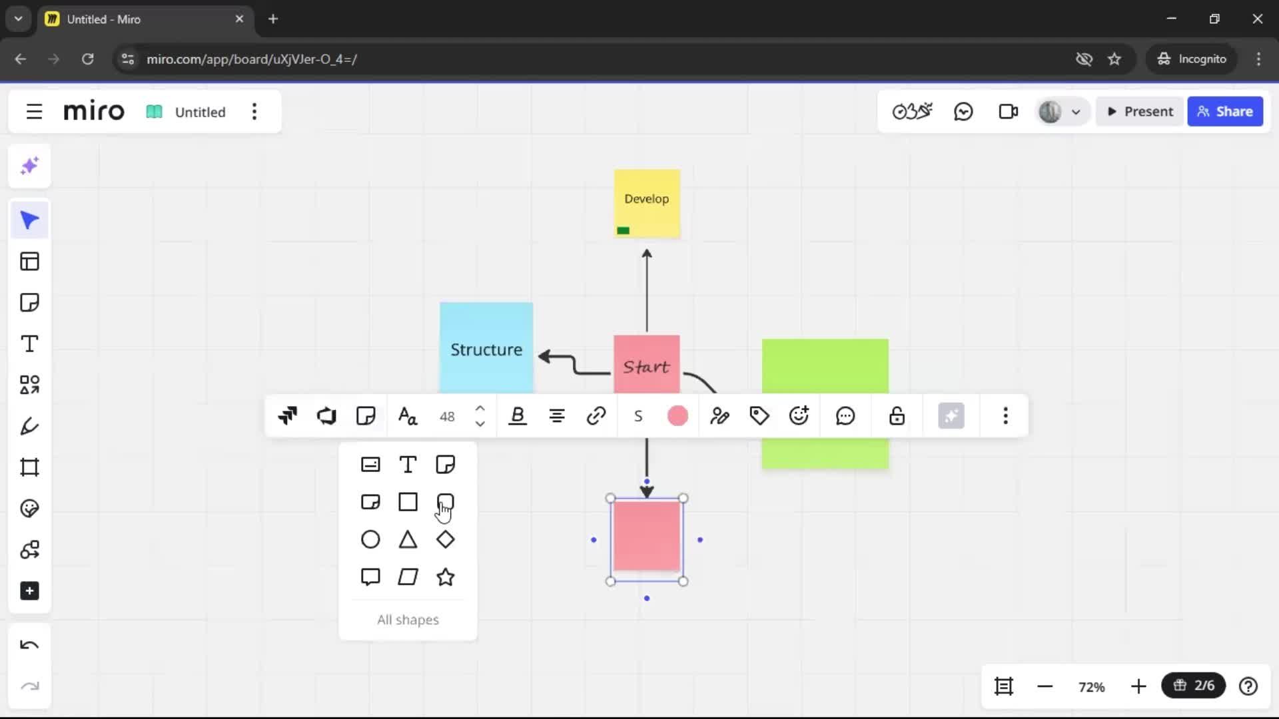Choose the triangle shape

click(408, 539)
